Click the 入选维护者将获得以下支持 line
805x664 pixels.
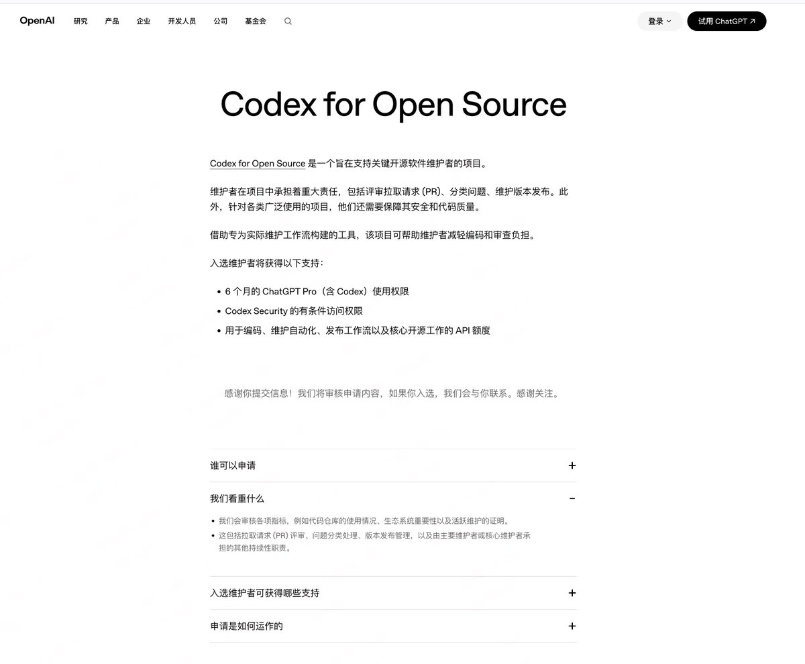[266, 263]
